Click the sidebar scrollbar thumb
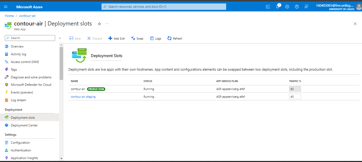This screenshot has height=162, width=362. coord(61,63)
